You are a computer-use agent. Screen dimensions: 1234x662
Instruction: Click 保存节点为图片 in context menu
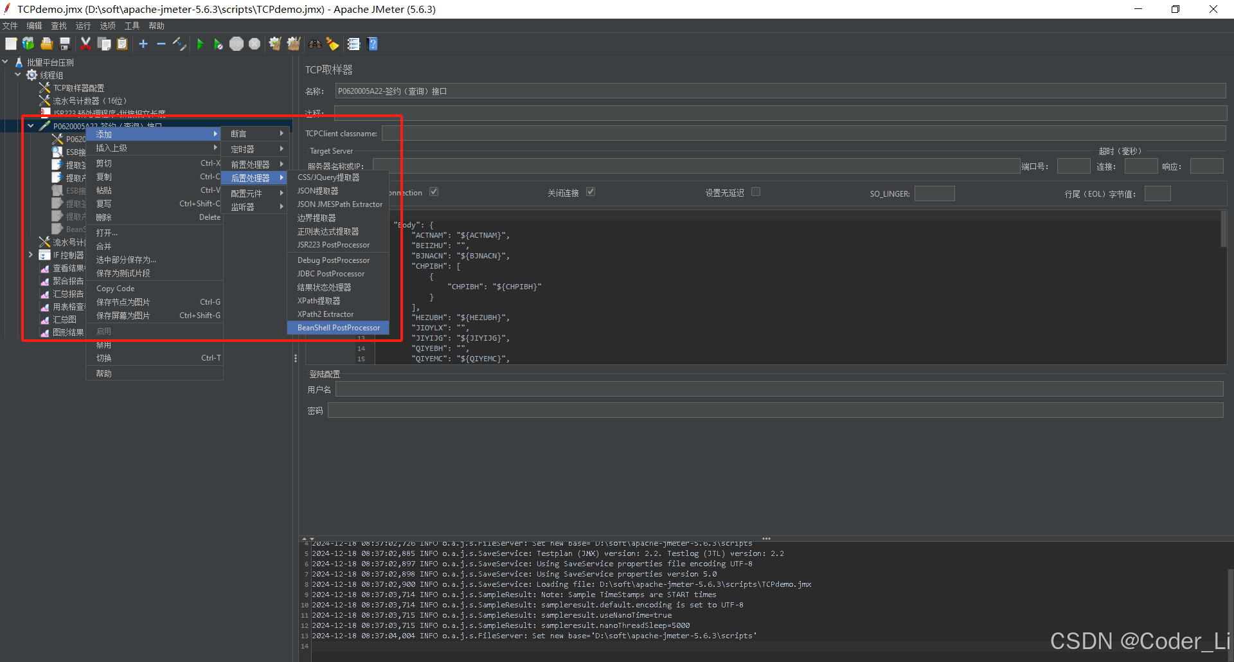coord(154,302)
